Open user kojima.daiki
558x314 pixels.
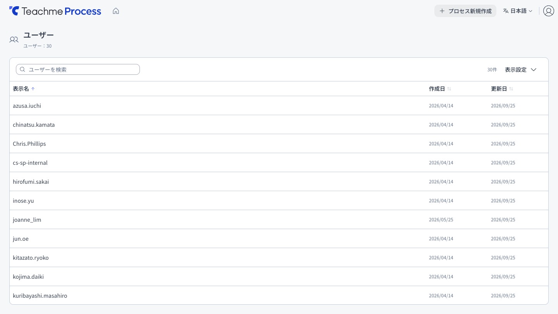(279, 276)
